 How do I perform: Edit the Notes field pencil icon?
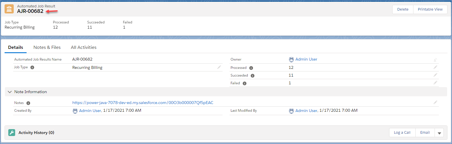point(435,102)
